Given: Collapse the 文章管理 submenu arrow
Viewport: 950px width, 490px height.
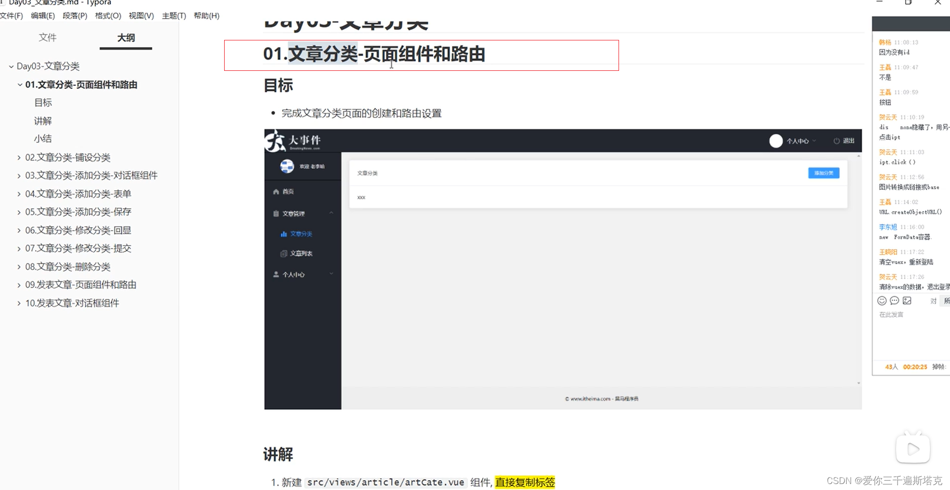Looking at the screenshot, I should pos(331,213).
